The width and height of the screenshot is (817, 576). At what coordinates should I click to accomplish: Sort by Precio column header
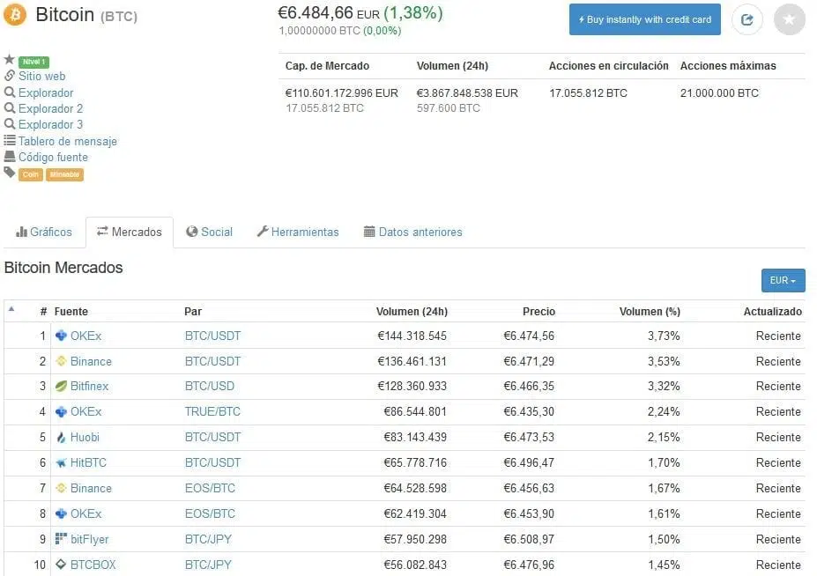(538, 312)
